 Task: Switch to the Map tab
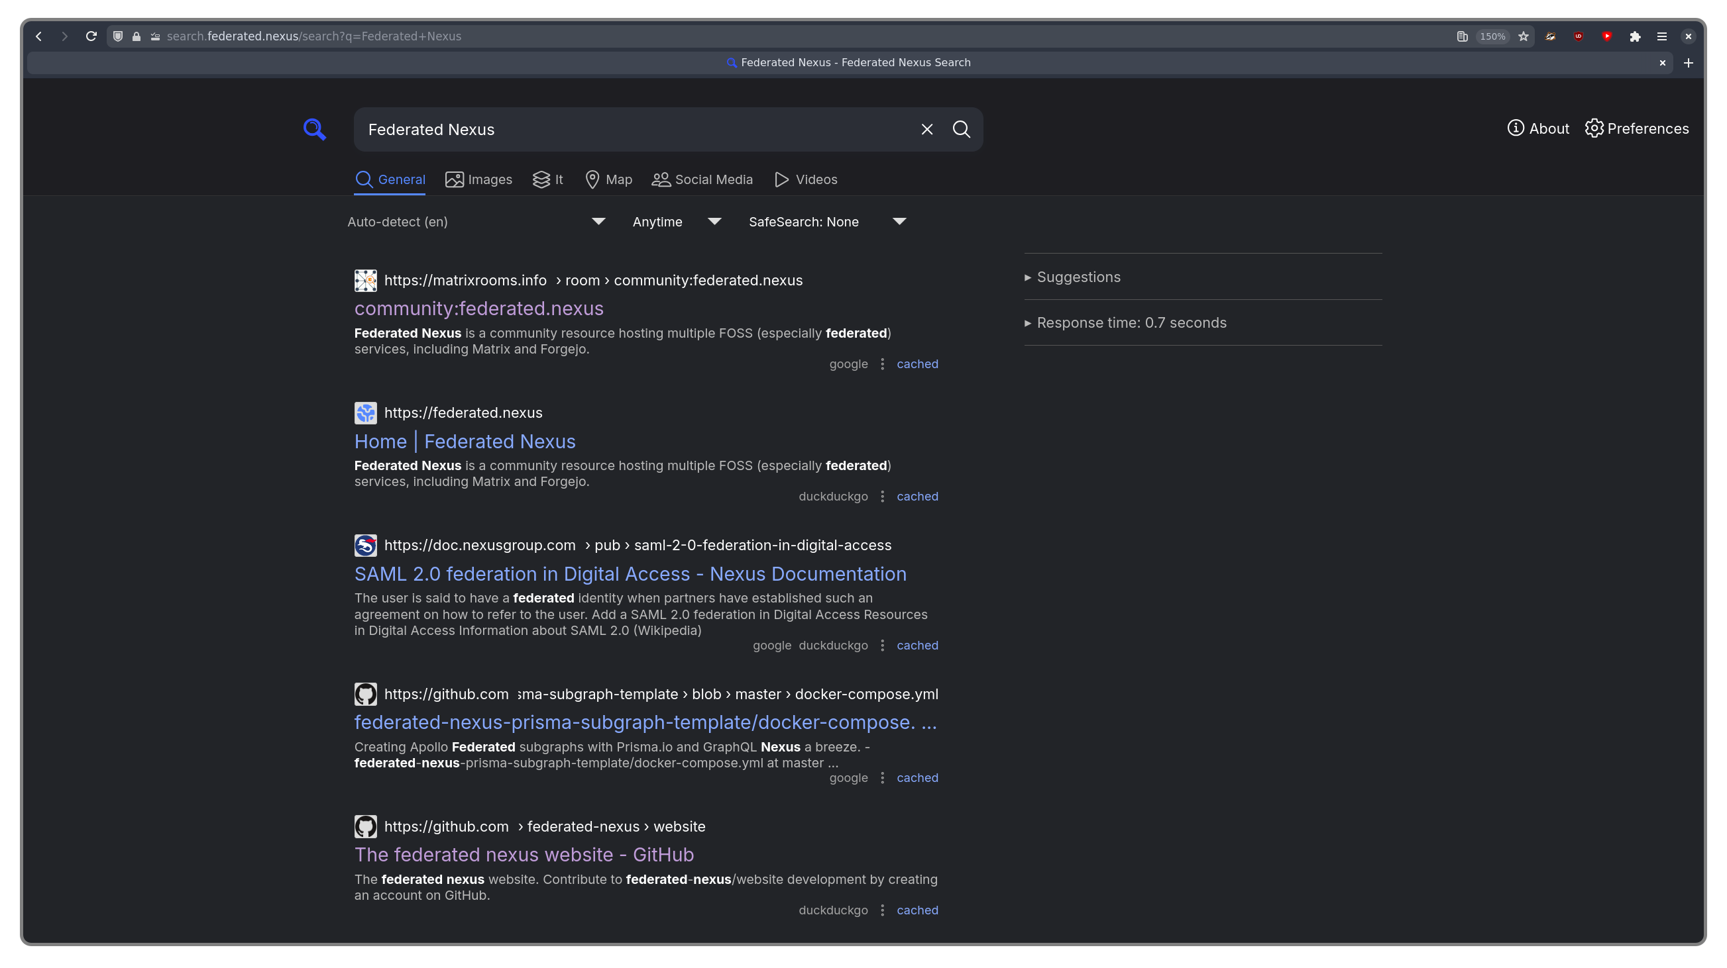pos(608,179)
